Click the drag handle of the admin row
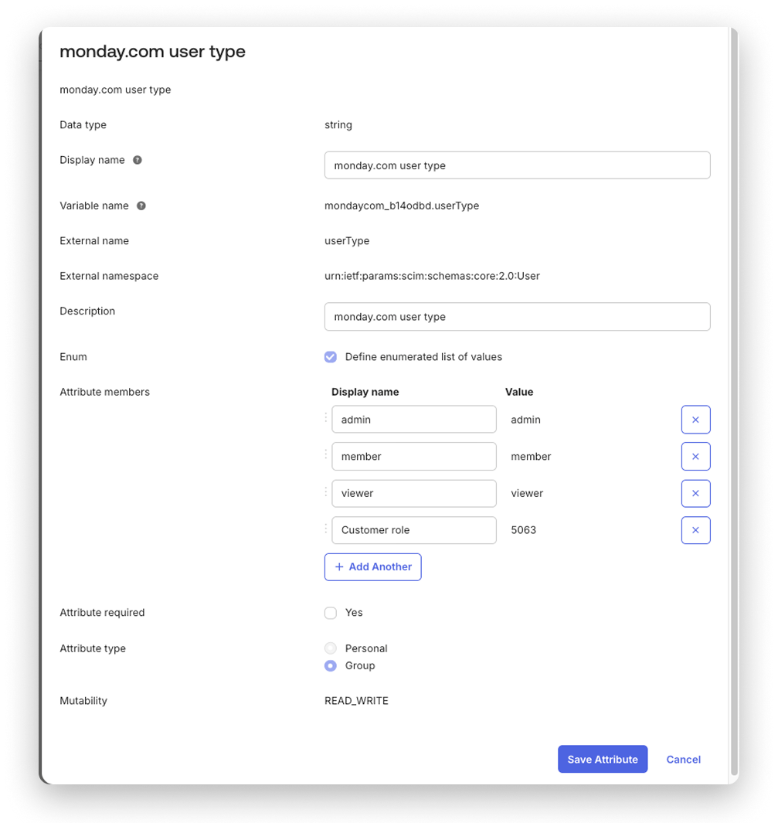 point(326,417)
